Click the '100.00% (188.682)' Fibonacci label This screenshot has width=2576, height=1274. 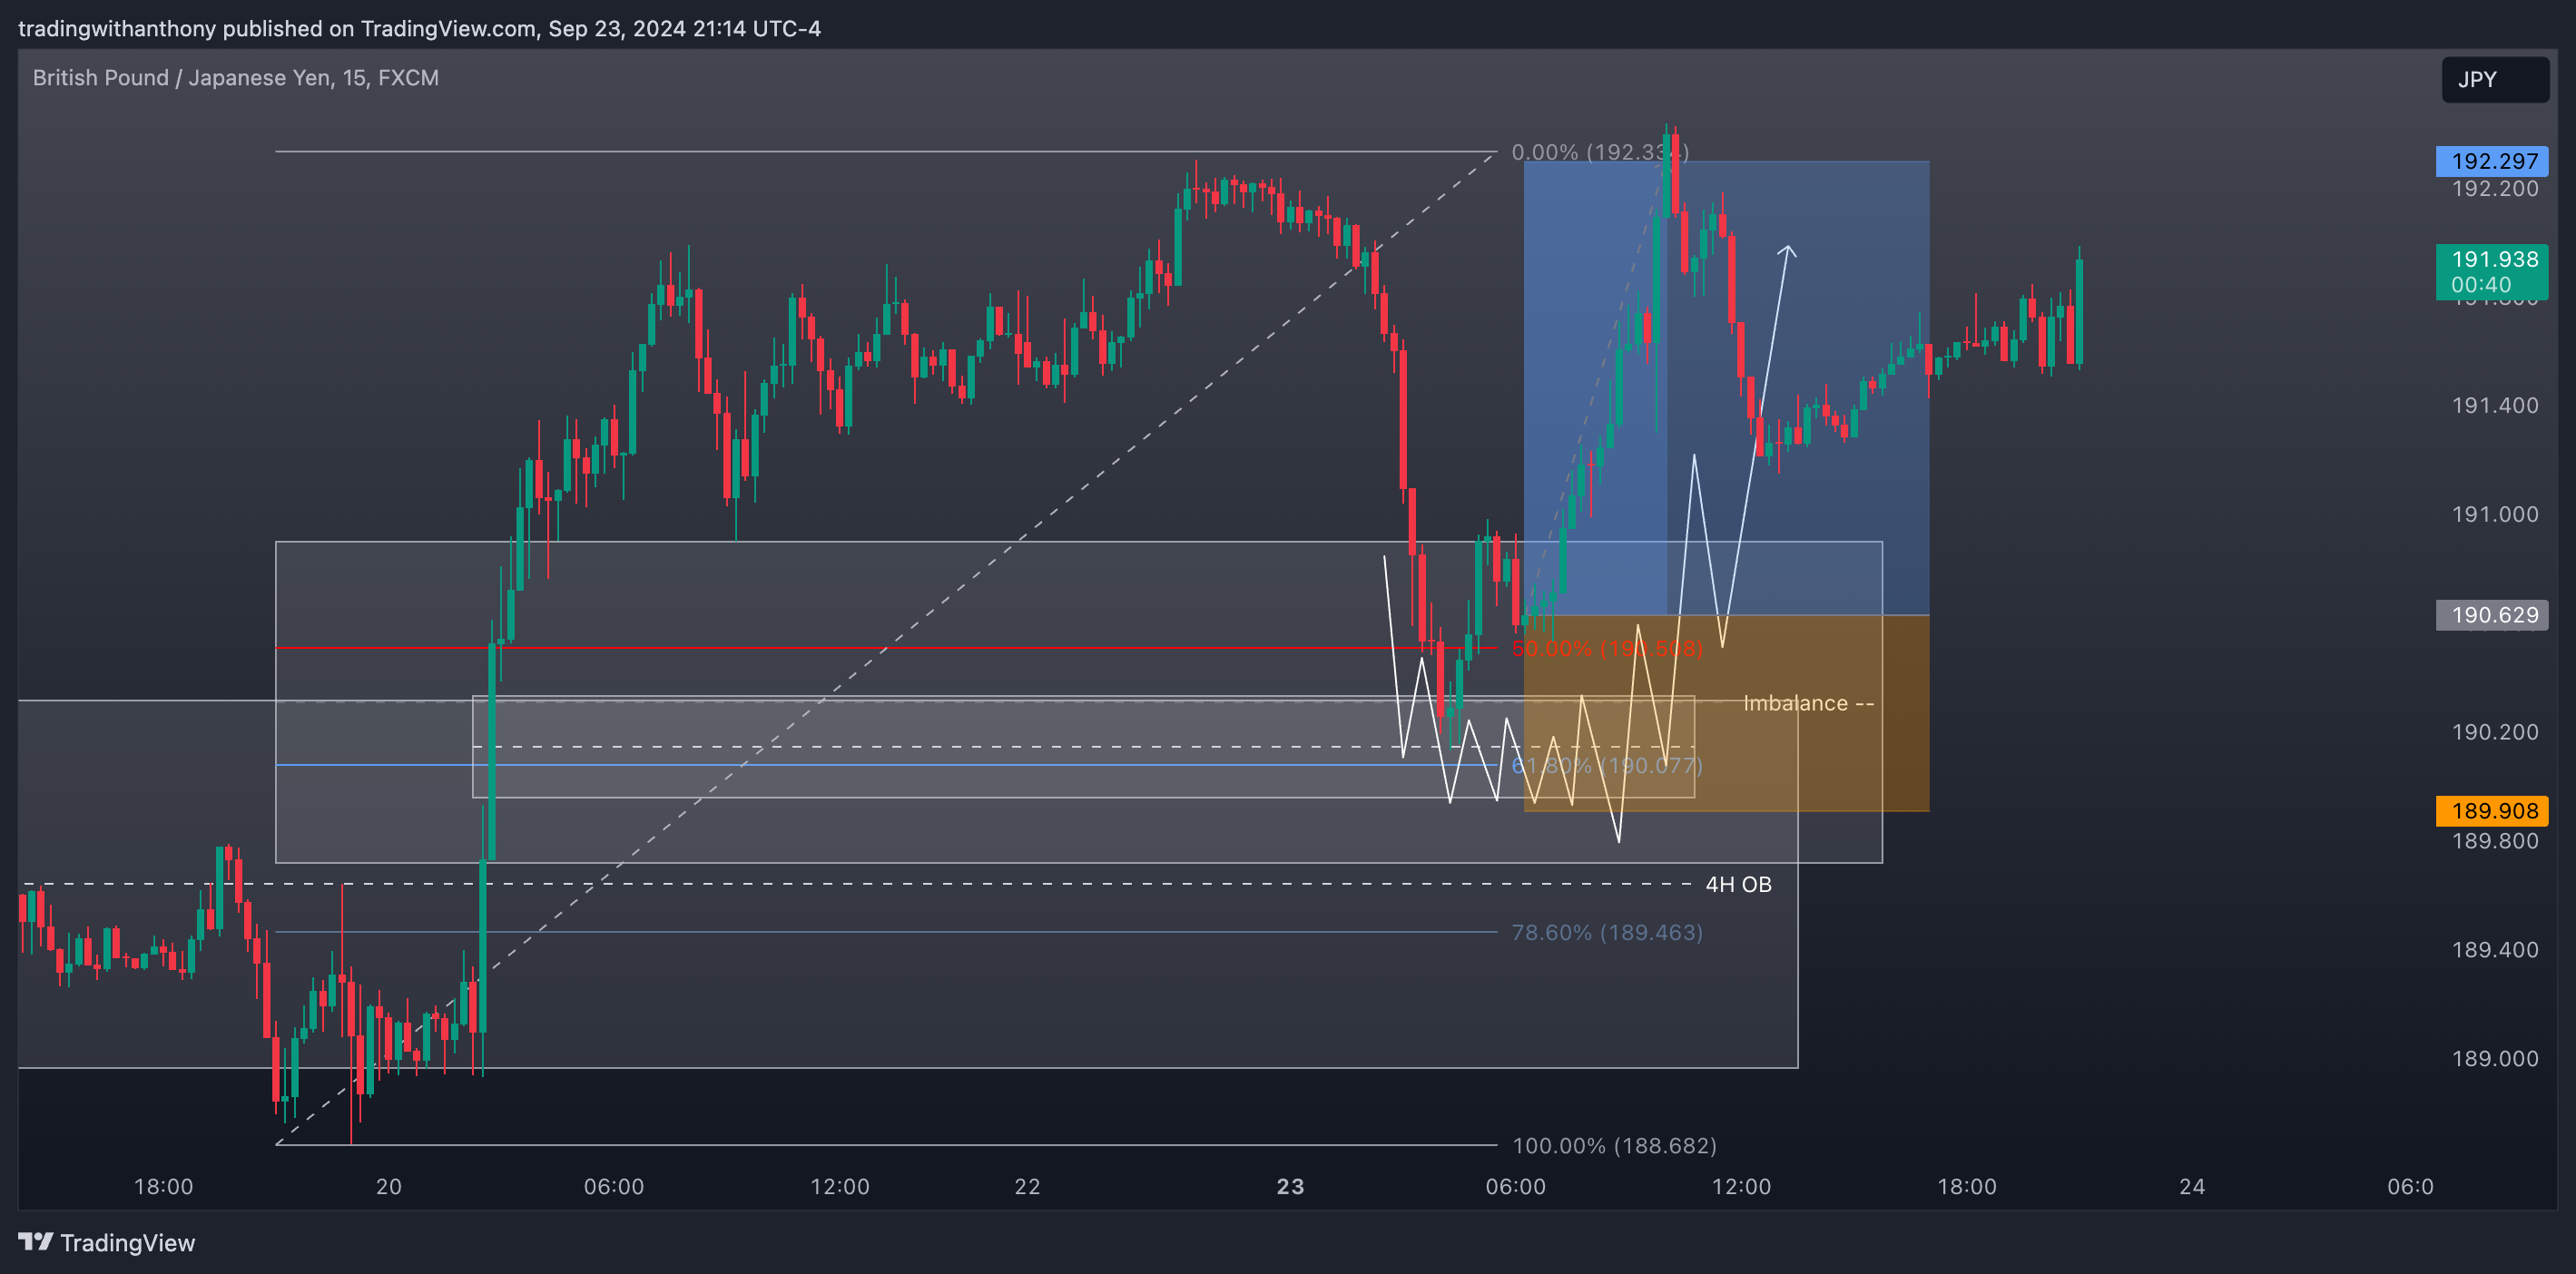click(1614, 1146)
